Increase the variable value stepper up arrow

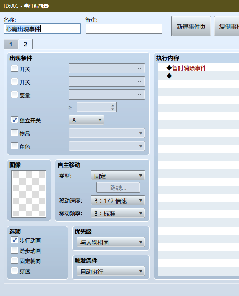113,105
